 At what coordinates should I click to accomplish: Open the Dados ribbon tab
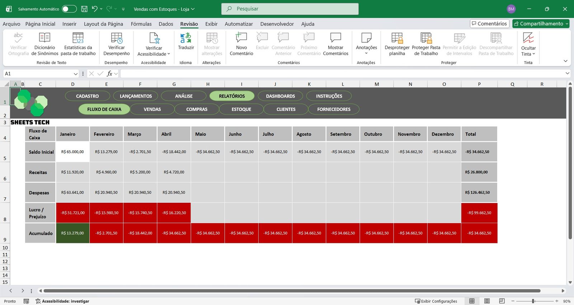[166, 24]
